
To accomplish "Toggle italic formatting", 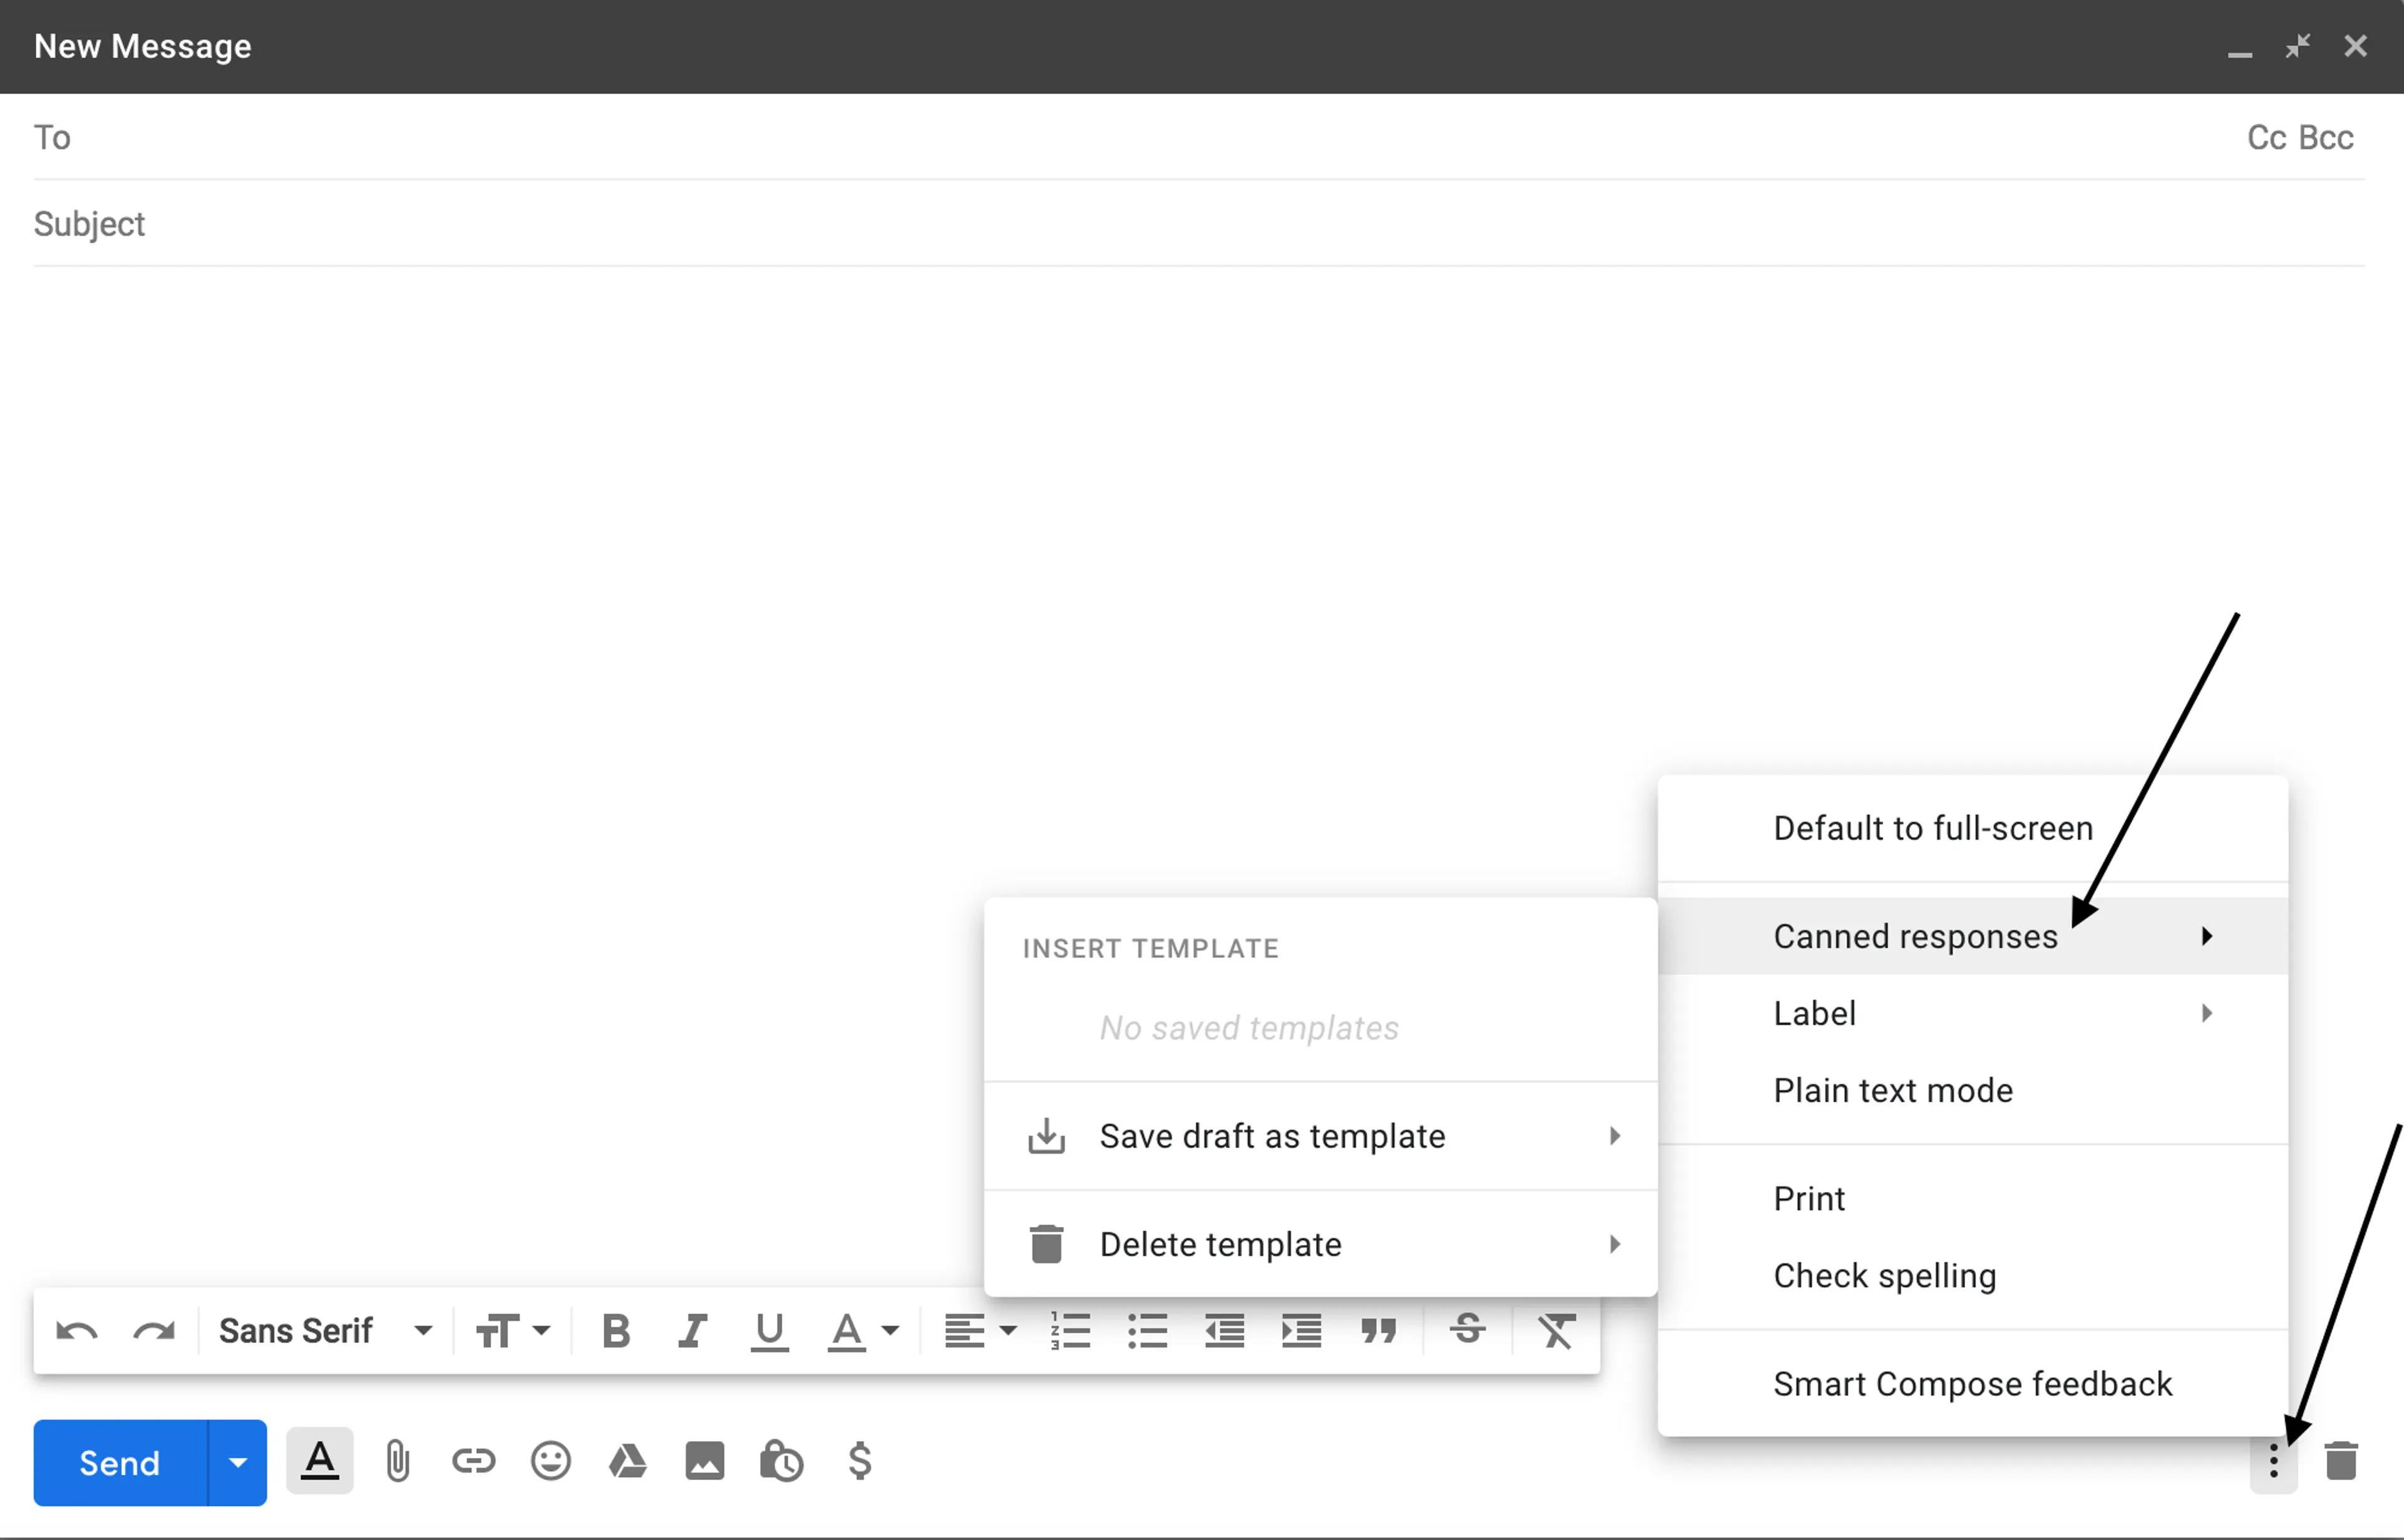I will point(692,1332).
